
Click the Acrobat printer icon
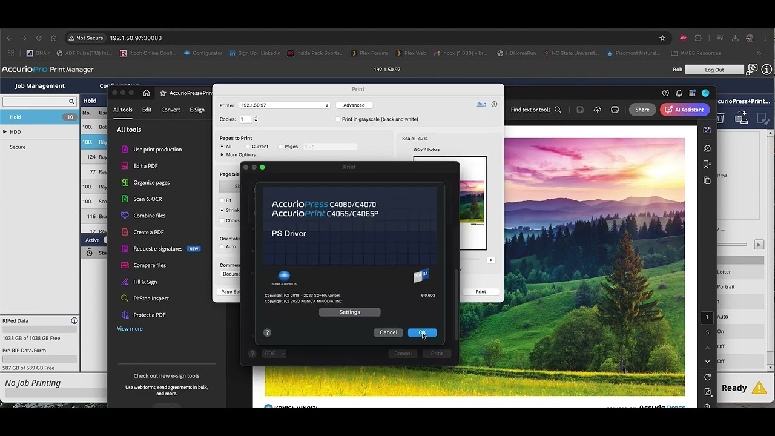click(x=615, y=110)
